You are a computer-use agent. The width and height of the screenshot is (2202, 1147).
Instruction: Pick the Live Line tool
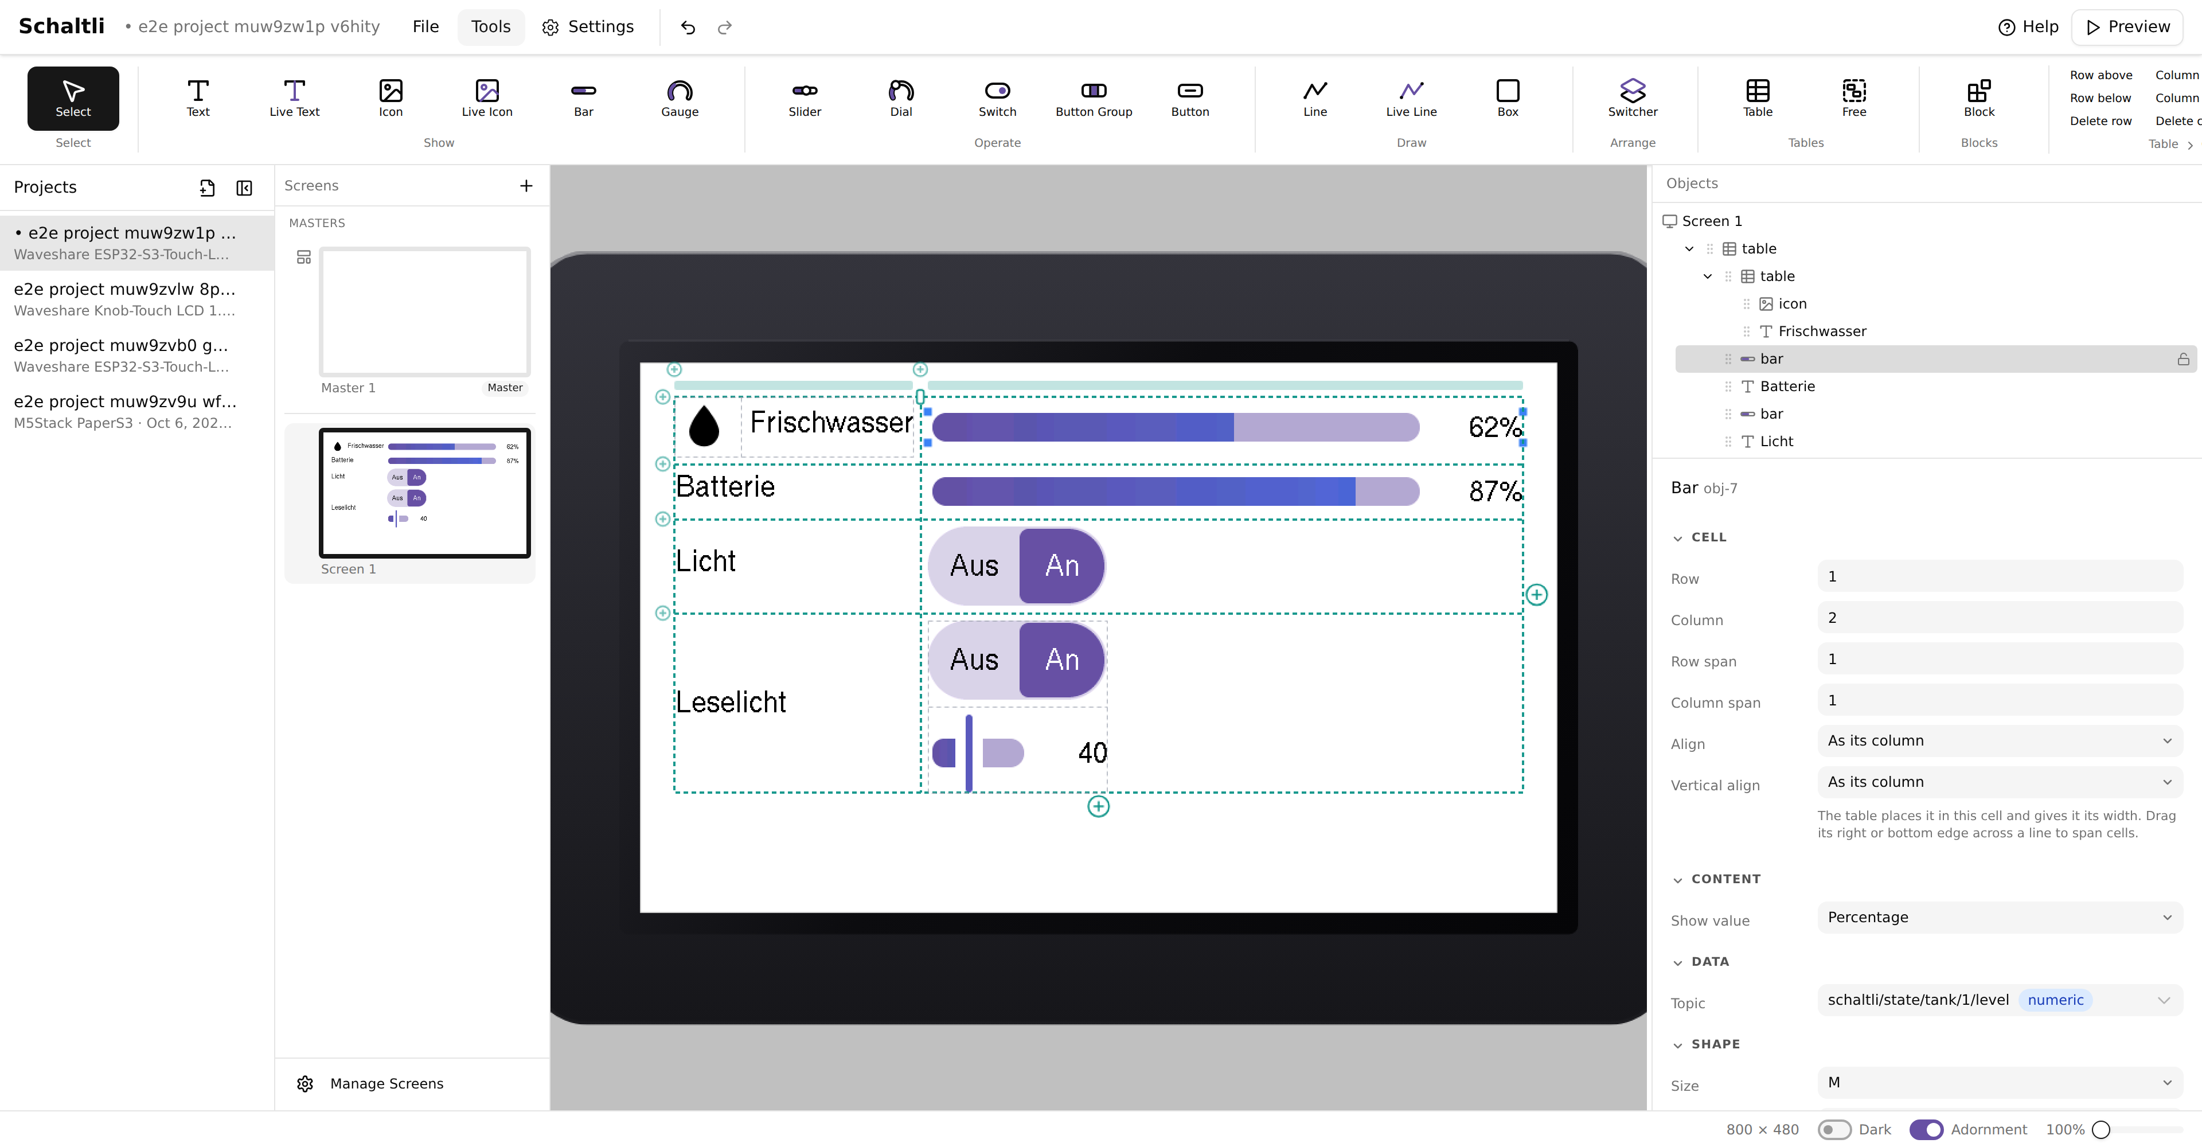(x=1411, y=98)
